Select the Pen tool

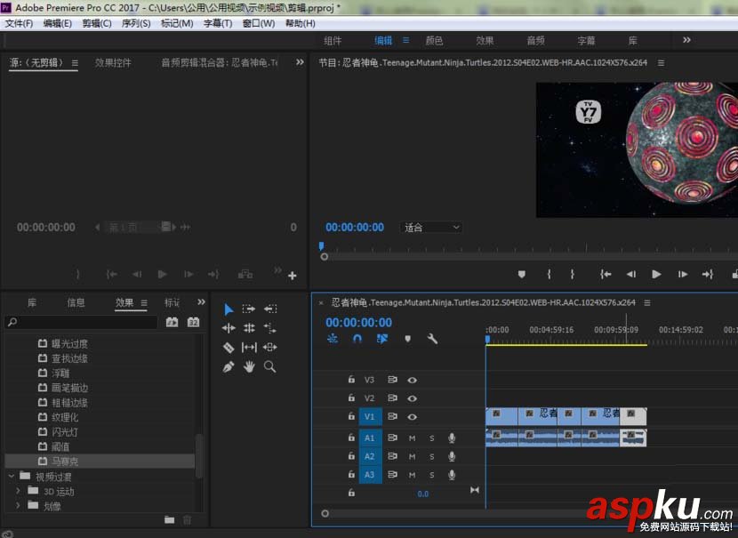pos(229,366)
